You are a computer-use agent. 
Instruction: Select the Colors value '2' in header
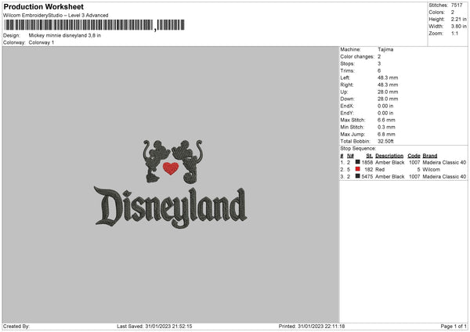453,13
